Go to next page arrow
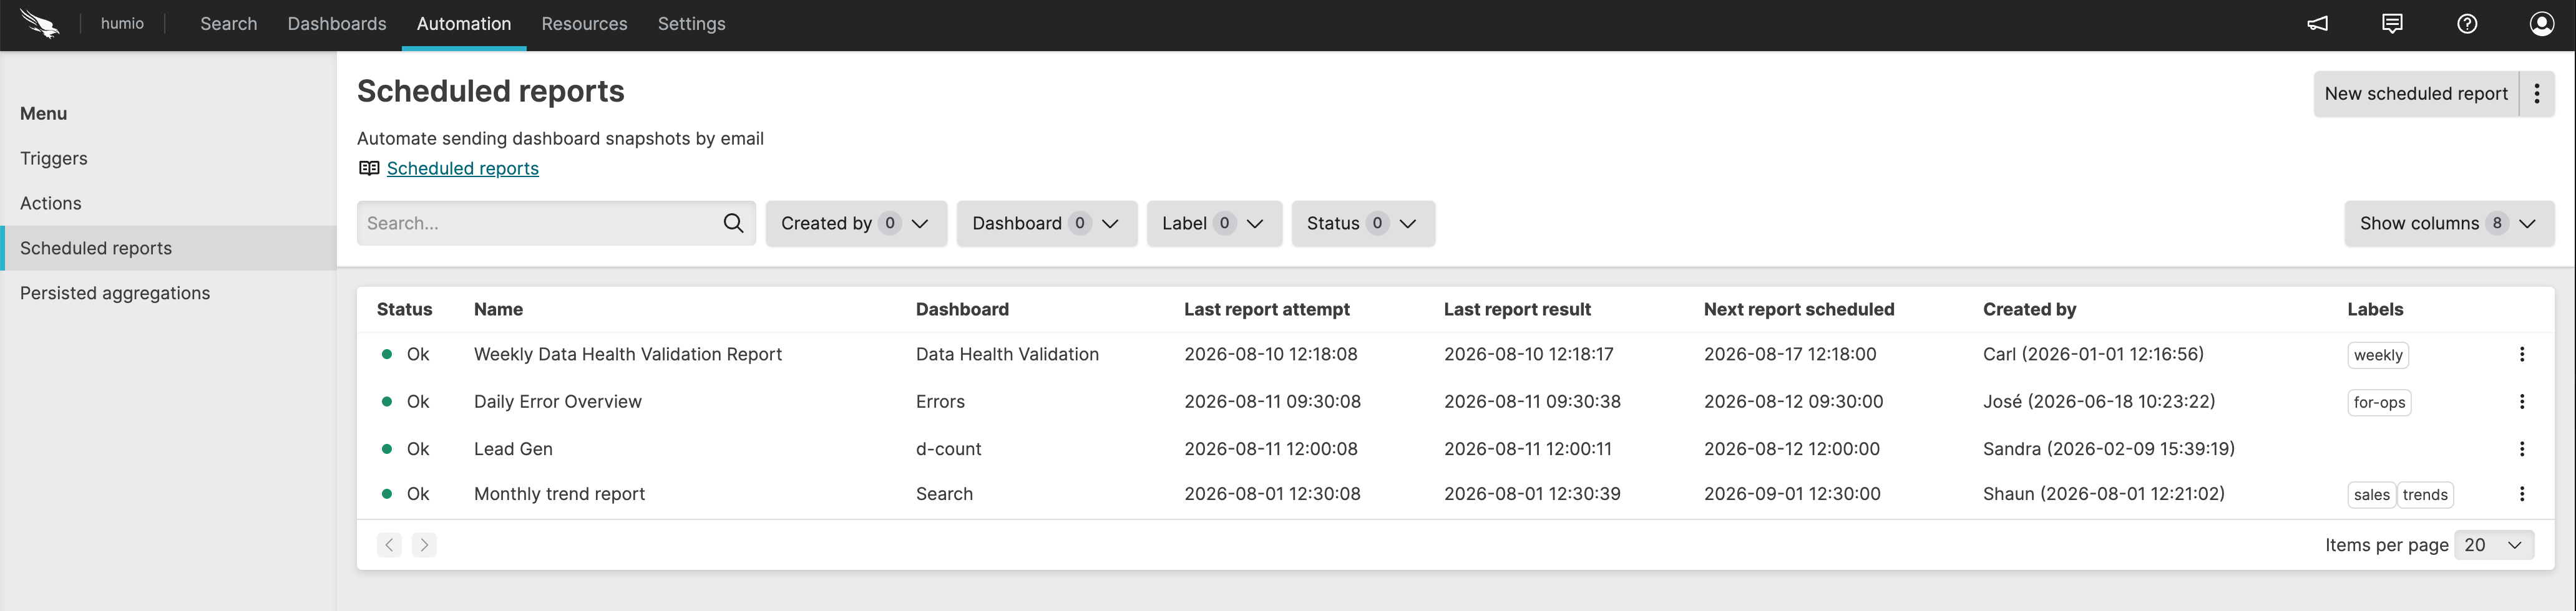The height and width of the screenshot is (611, 2576). tap(424, 545)
